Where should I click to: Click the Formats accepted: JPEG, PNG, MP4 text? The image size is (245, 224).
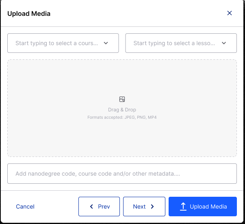tap(122, 117)
